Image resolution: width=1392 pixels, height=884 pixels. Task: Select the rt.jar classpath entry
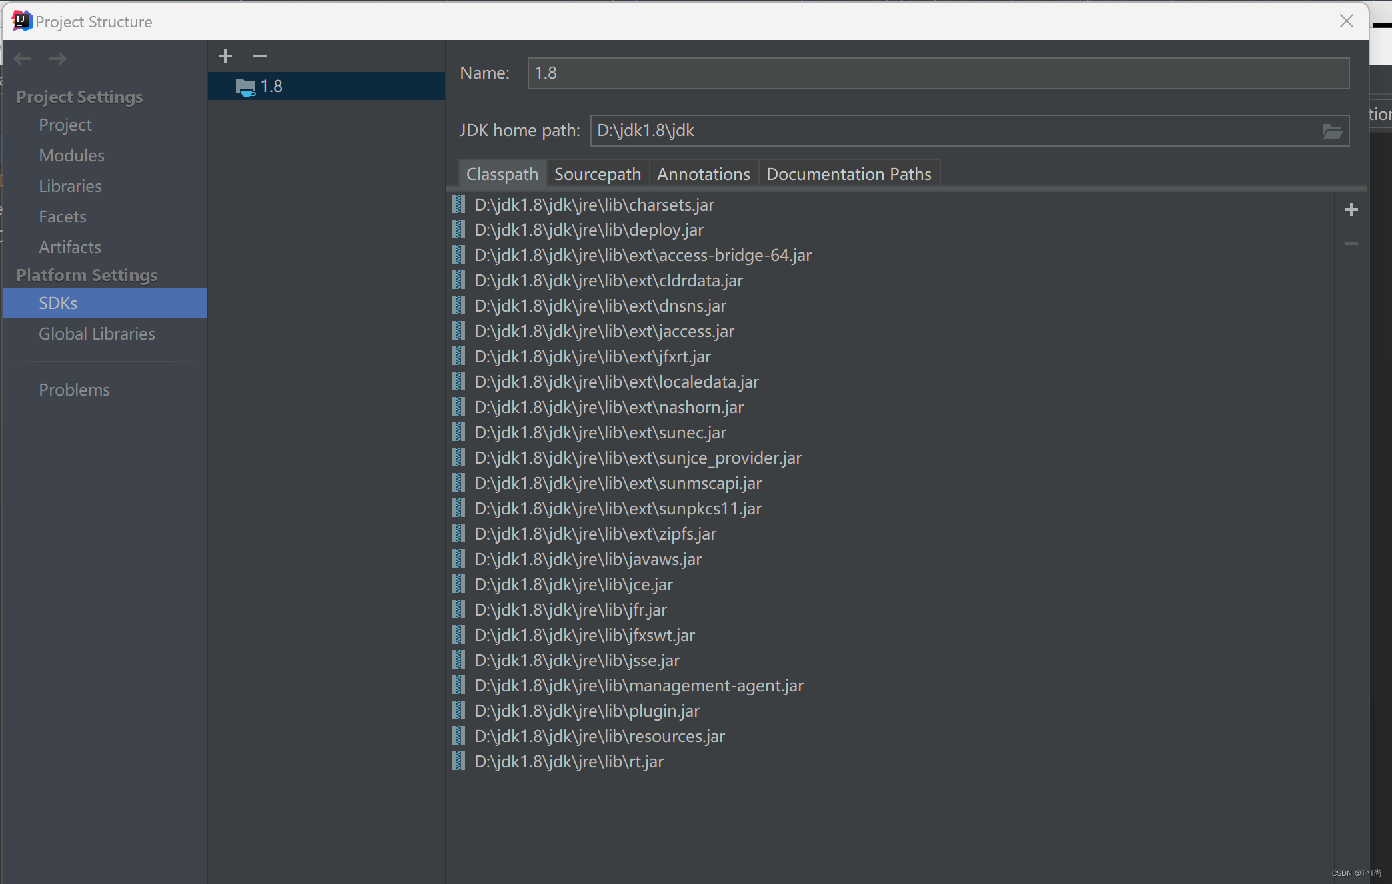[568, 761]
